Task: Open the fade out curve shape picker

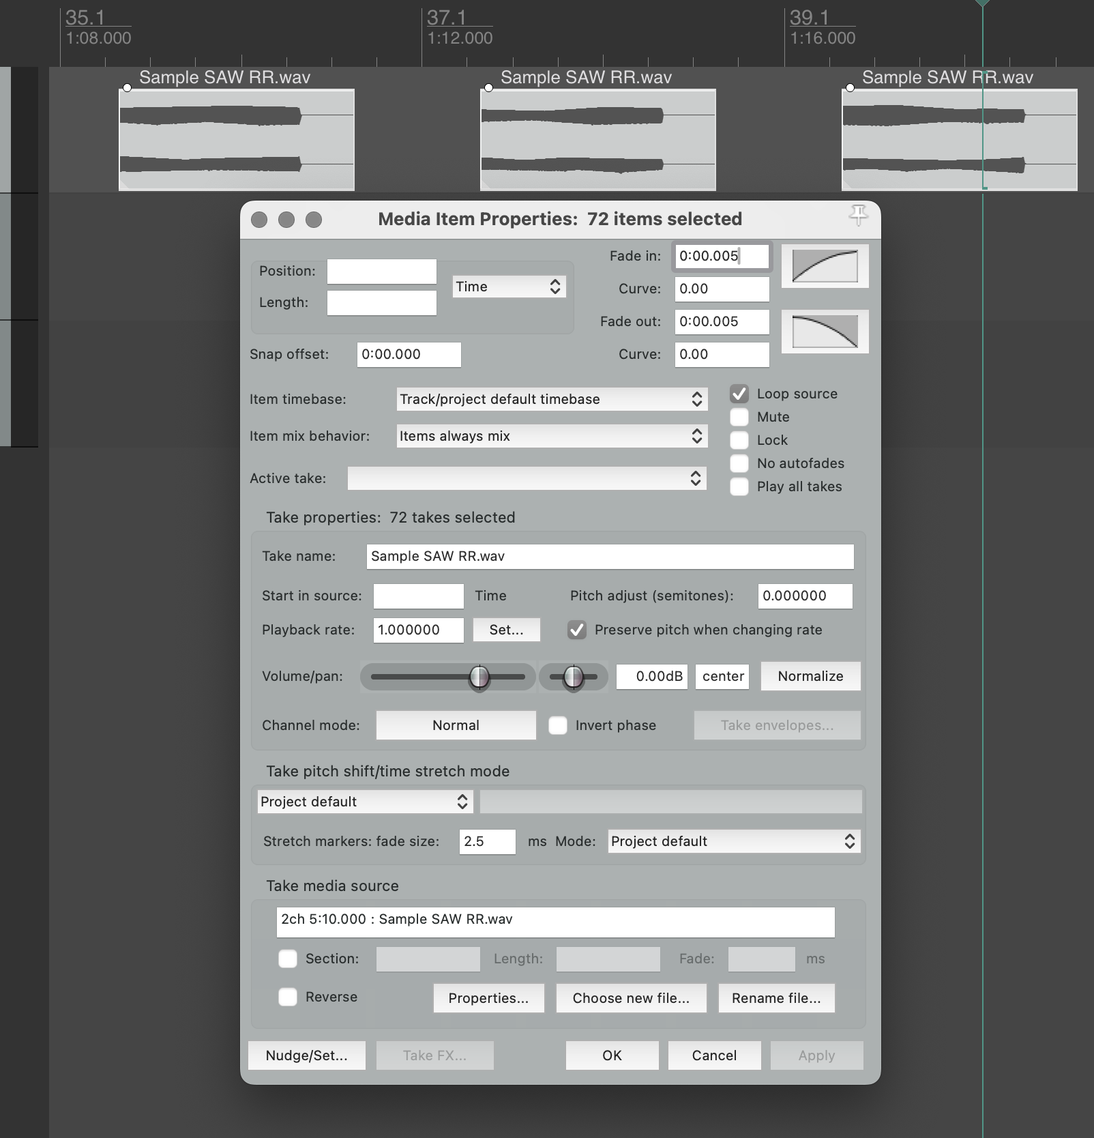Action: coord(825,332)
